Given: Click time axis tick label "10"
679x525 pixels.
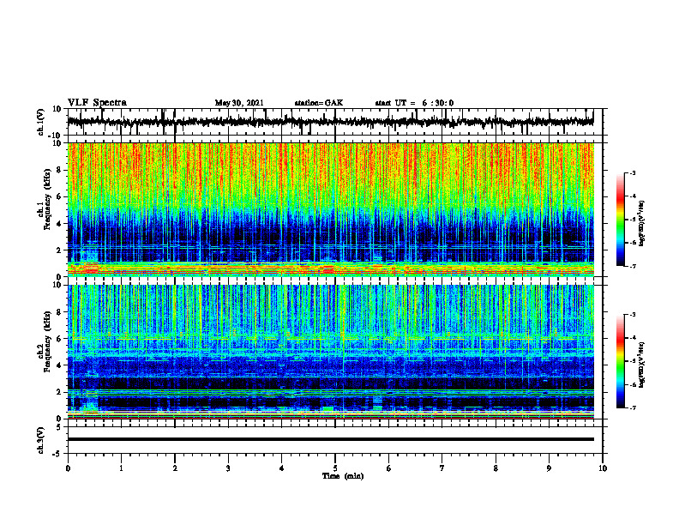Looking at the screenshot, I should (x=603, y=468).
